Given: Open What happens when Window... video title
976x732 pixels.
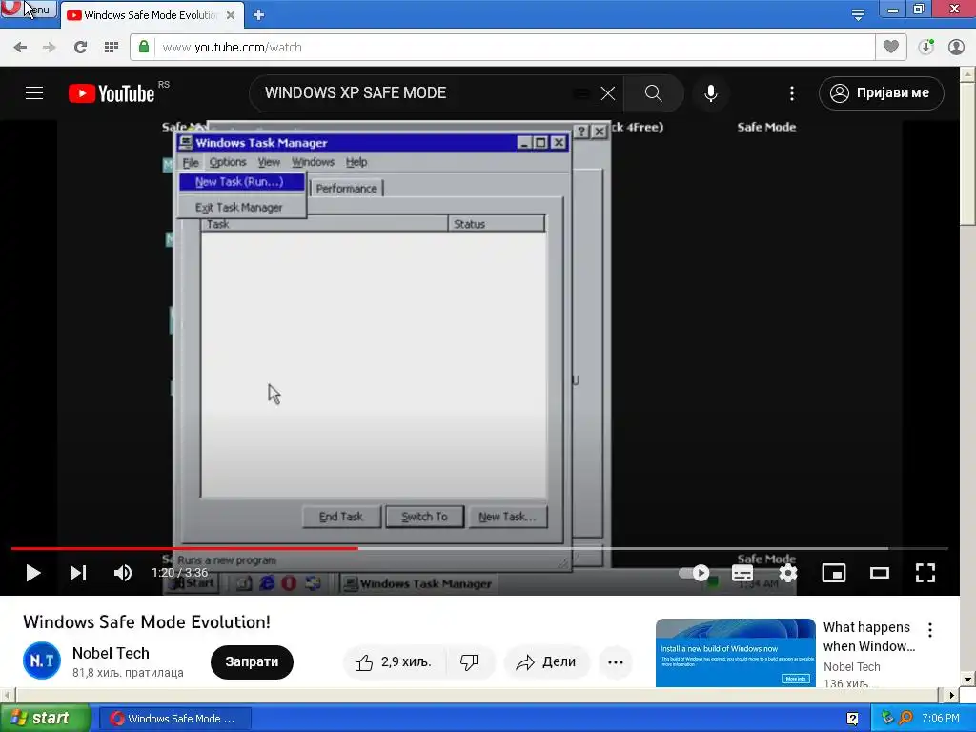Looking at the screenshot, I should click(869, 637).
